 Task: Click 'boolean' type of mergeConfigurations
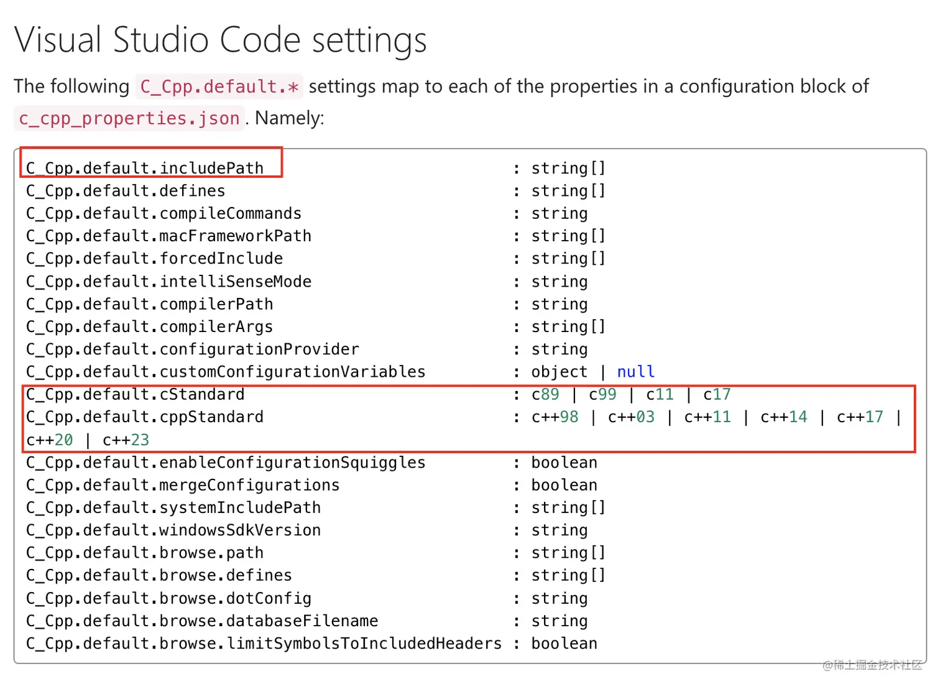[564, 485]
